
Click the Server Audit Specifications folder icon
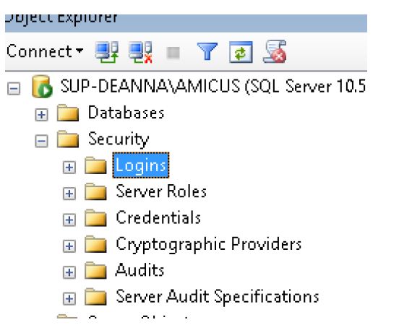[x=95, y=296]
